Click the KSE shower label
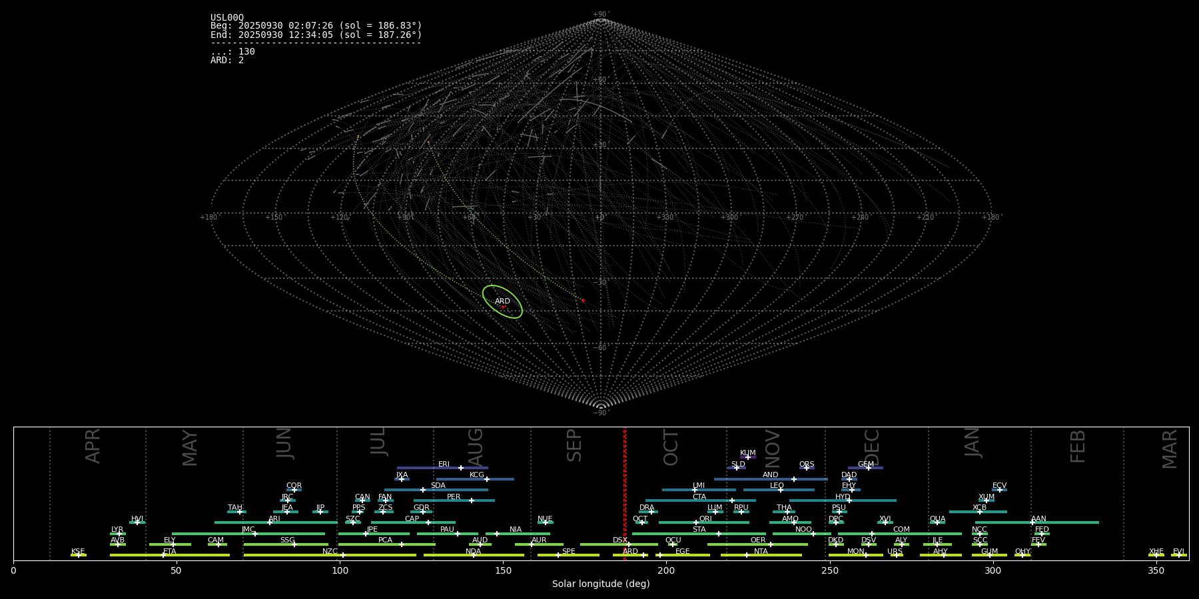Viewport: 1199px width, 599px height. (x=78, y=551)
